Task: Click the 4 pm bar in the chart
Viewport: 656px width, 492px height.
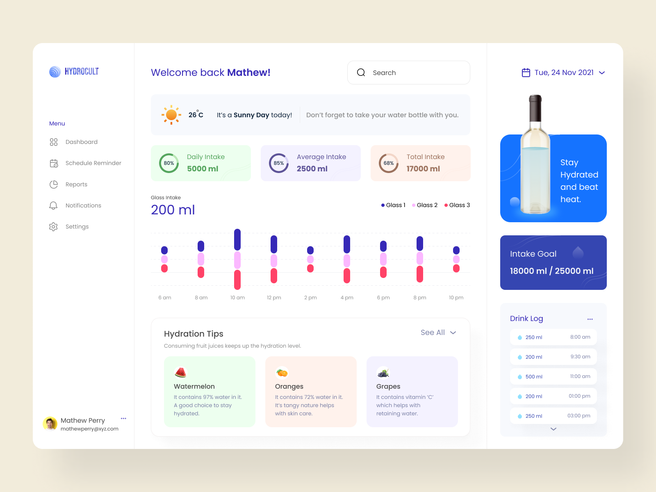Action: pyautogui.click(x=347, y=259)
